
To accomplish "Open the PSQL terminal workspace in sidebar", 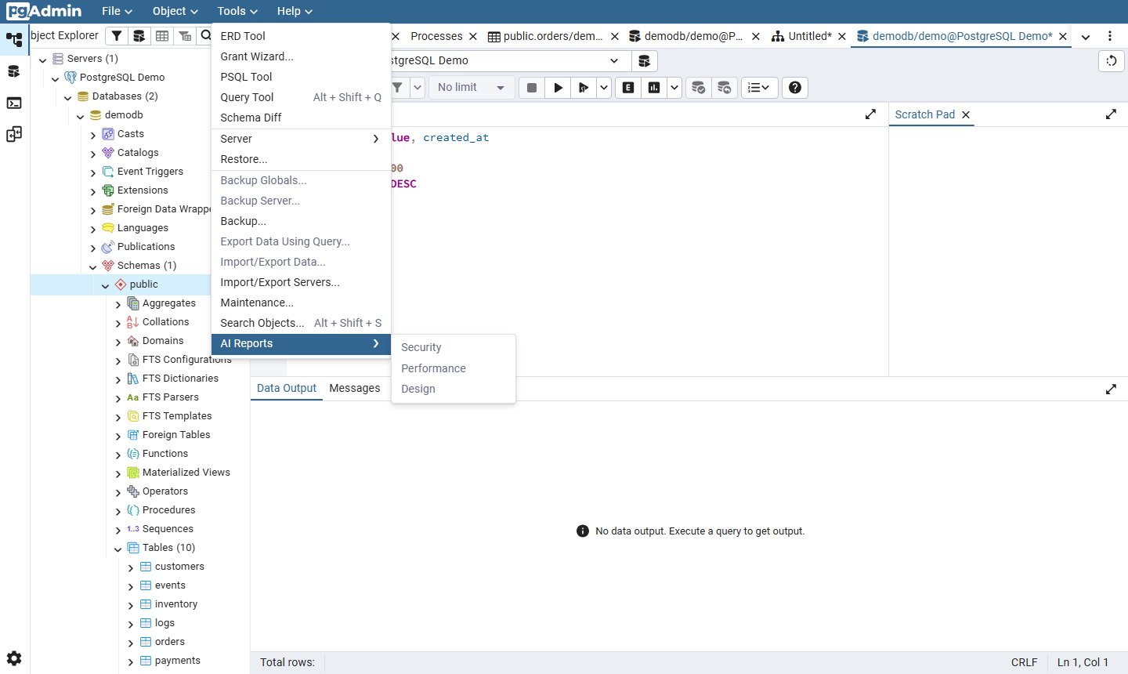I will [14, 103].
